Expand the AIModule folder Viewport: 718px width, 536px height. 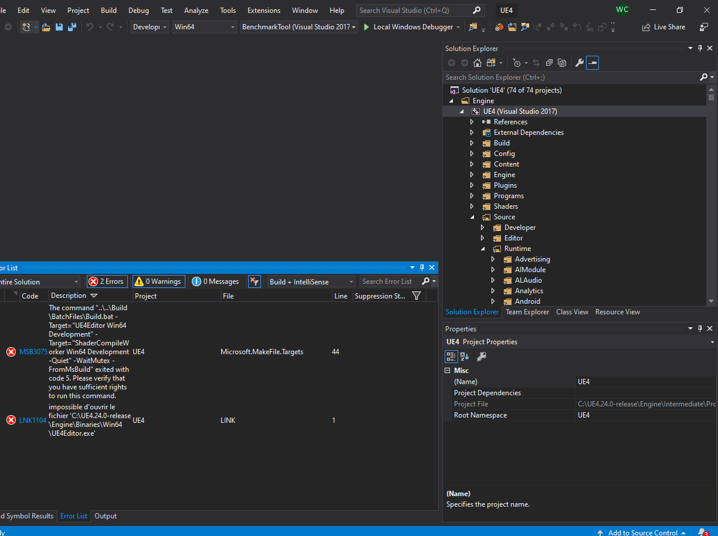pos(493,270)
